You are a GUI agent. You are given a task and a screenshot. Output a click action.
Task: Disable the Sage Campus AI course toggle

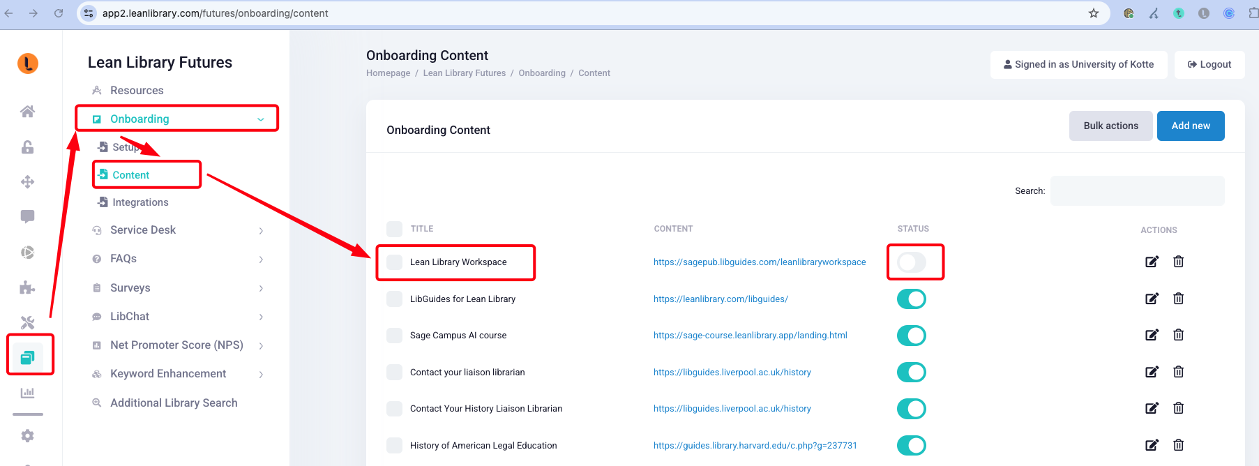point(912,336)
